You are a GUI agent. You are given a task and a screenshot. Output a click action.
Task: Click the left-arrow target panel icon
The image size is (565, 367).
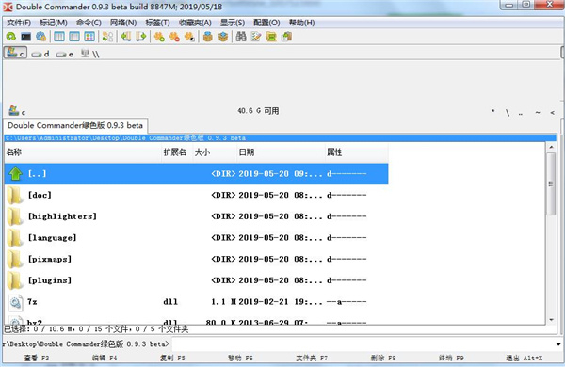[x=126, y=37]
